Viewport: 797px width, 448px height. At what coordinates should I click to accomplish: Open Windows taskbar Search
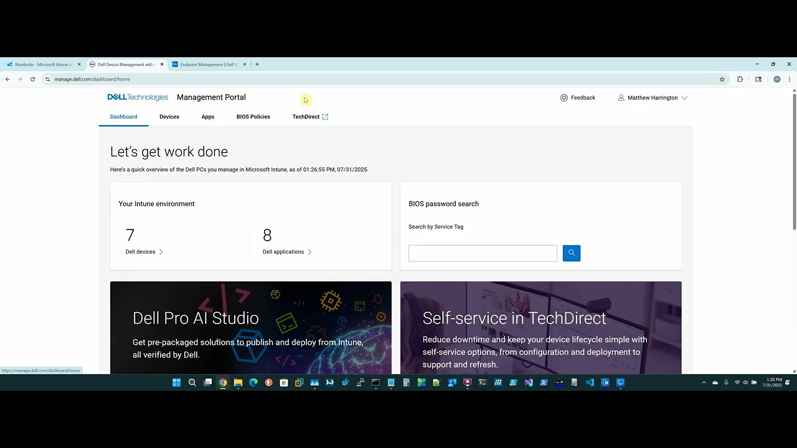[x=192, y=383]
